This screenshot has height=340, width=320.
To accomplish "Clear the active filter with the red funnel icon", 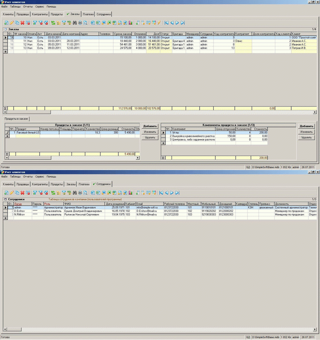I will click(x=41, y=23).
